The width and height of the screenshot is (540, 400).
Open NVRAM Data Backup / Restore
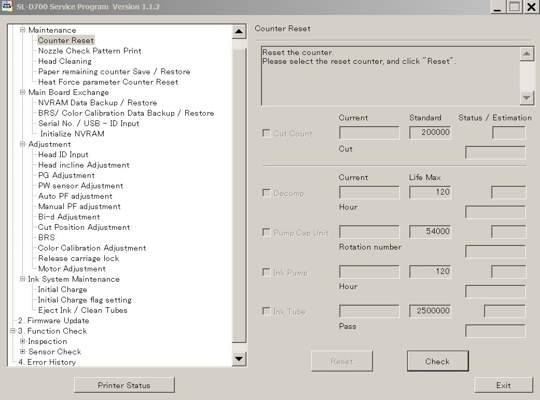(x=98, y=103)
